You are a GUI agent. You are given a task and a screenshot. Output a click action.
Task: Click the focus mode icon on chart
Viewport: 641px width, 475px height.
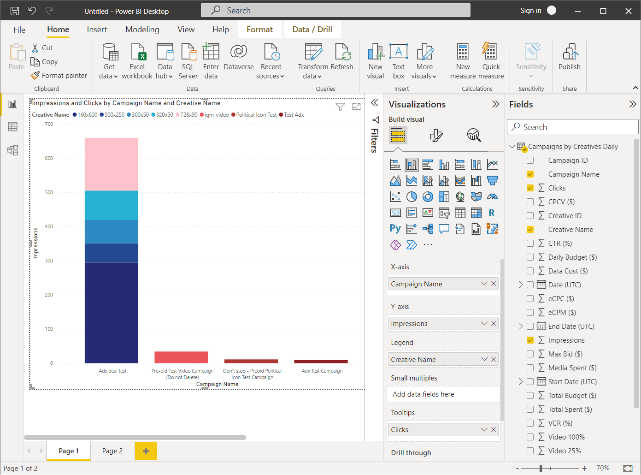(356, 107)
